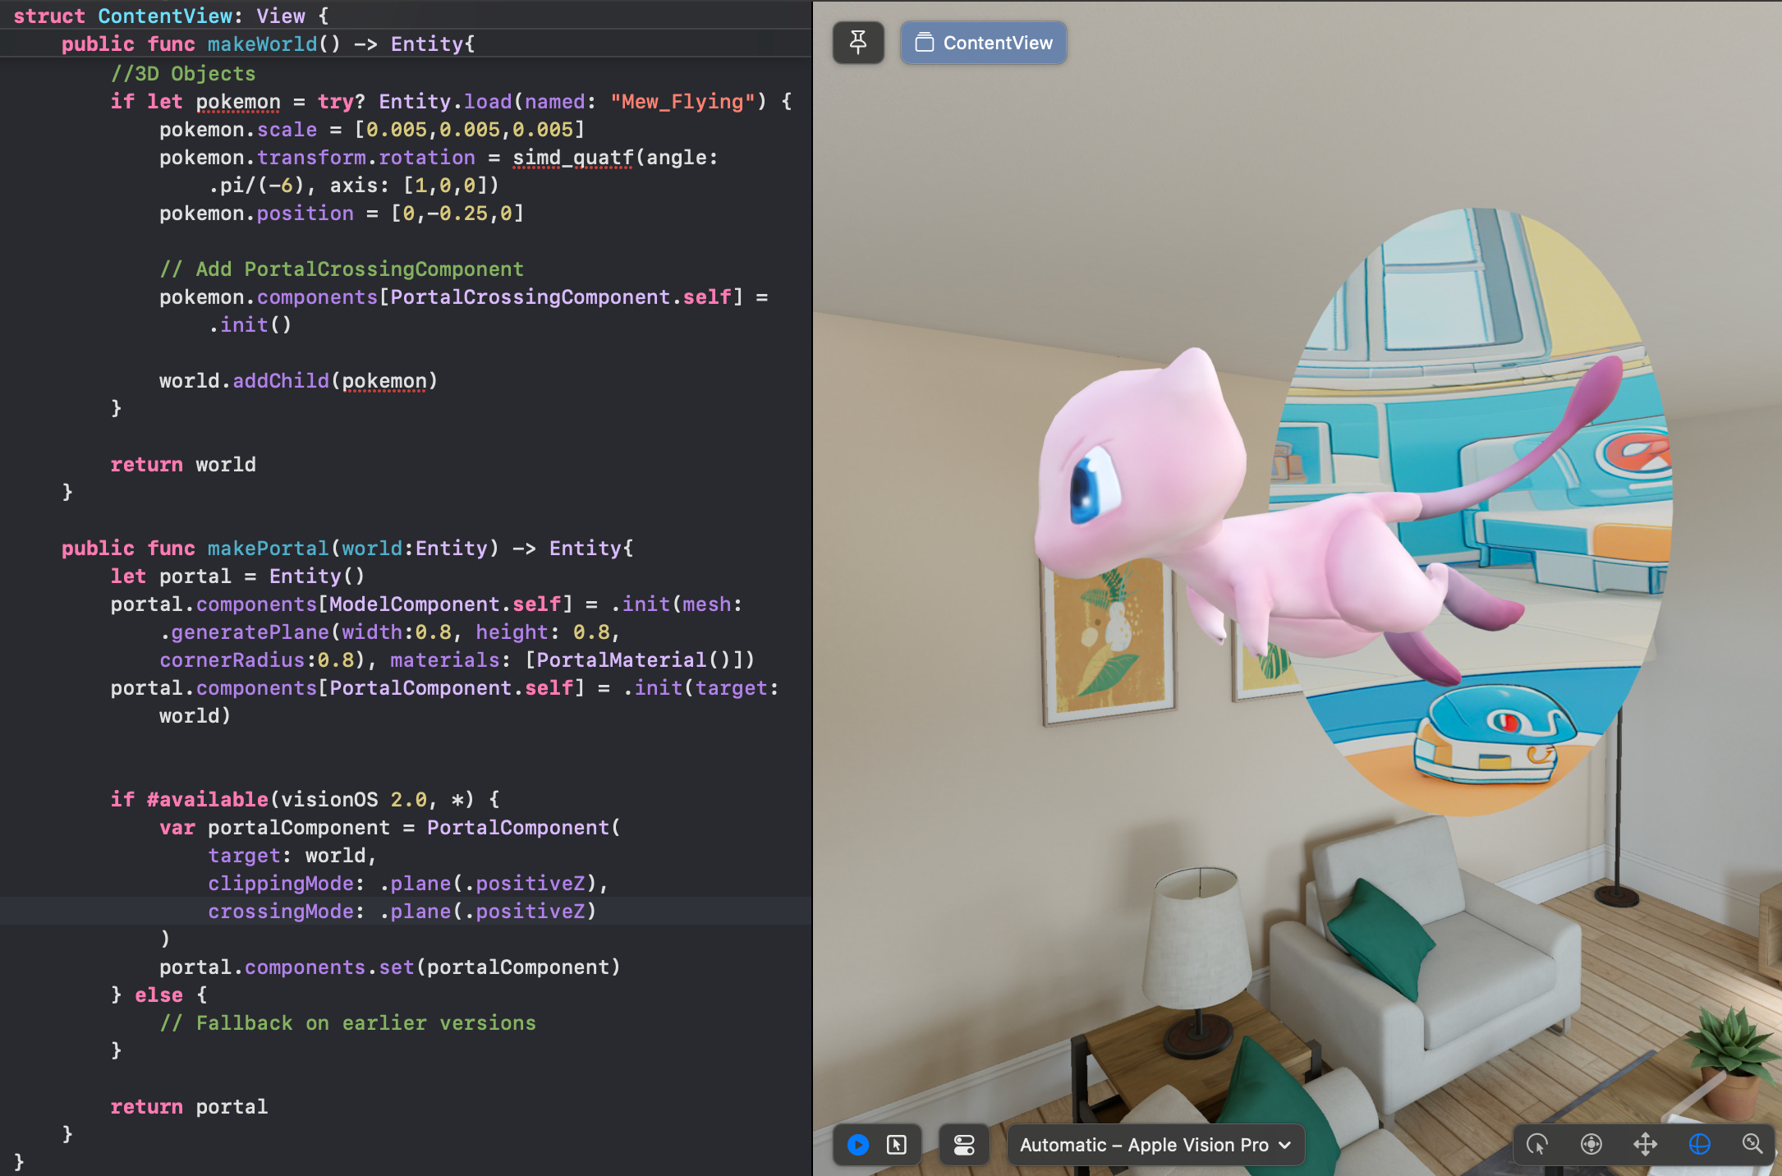Click the "return world" statement
The height and width of the screenshot is (1176, 1782).
point(183,465)
